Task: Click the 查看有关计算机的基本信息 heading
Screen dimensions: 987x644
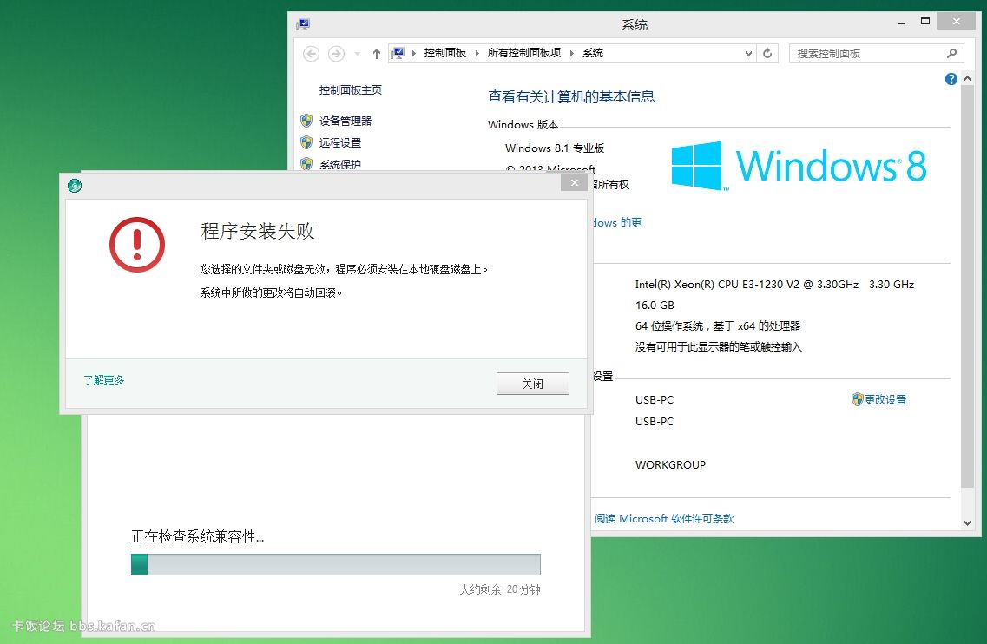Action: coord(571,96)
